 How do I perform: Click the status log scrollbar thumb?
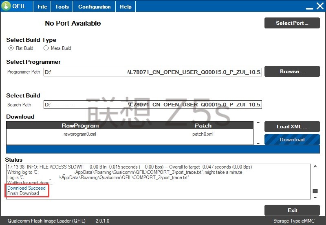tap(315, 191)
